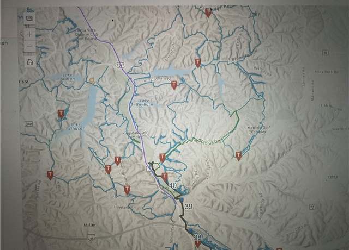Select trailhead marker below Metfield Golf Complex
The width and height of the screenshot is (349, 250).
click(238, 156)
